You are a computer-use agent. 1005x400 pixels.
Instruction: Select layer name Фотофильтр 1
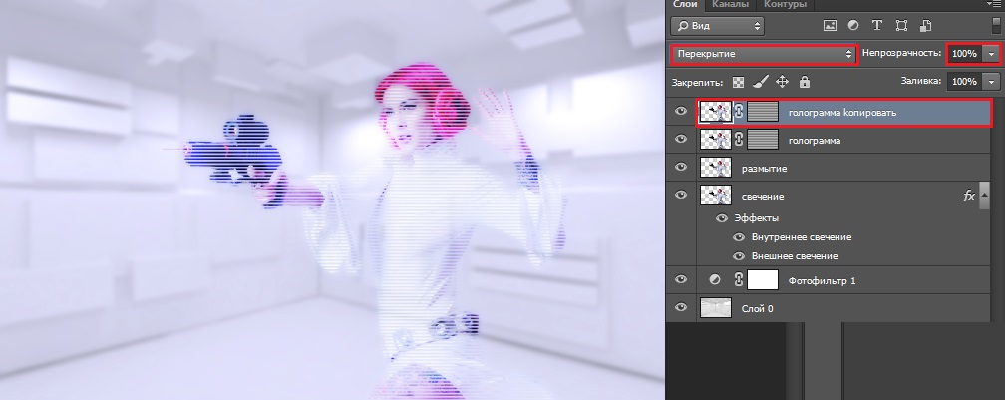822,280
